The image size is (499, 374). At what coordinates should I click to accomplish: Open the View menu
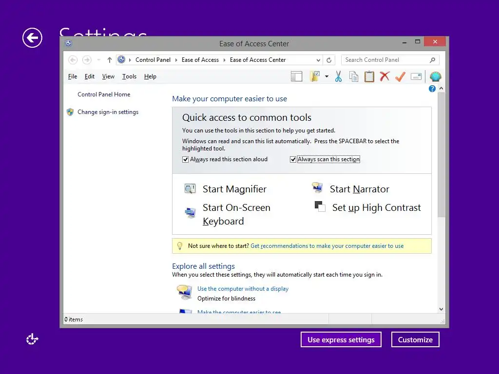(108, 76)
